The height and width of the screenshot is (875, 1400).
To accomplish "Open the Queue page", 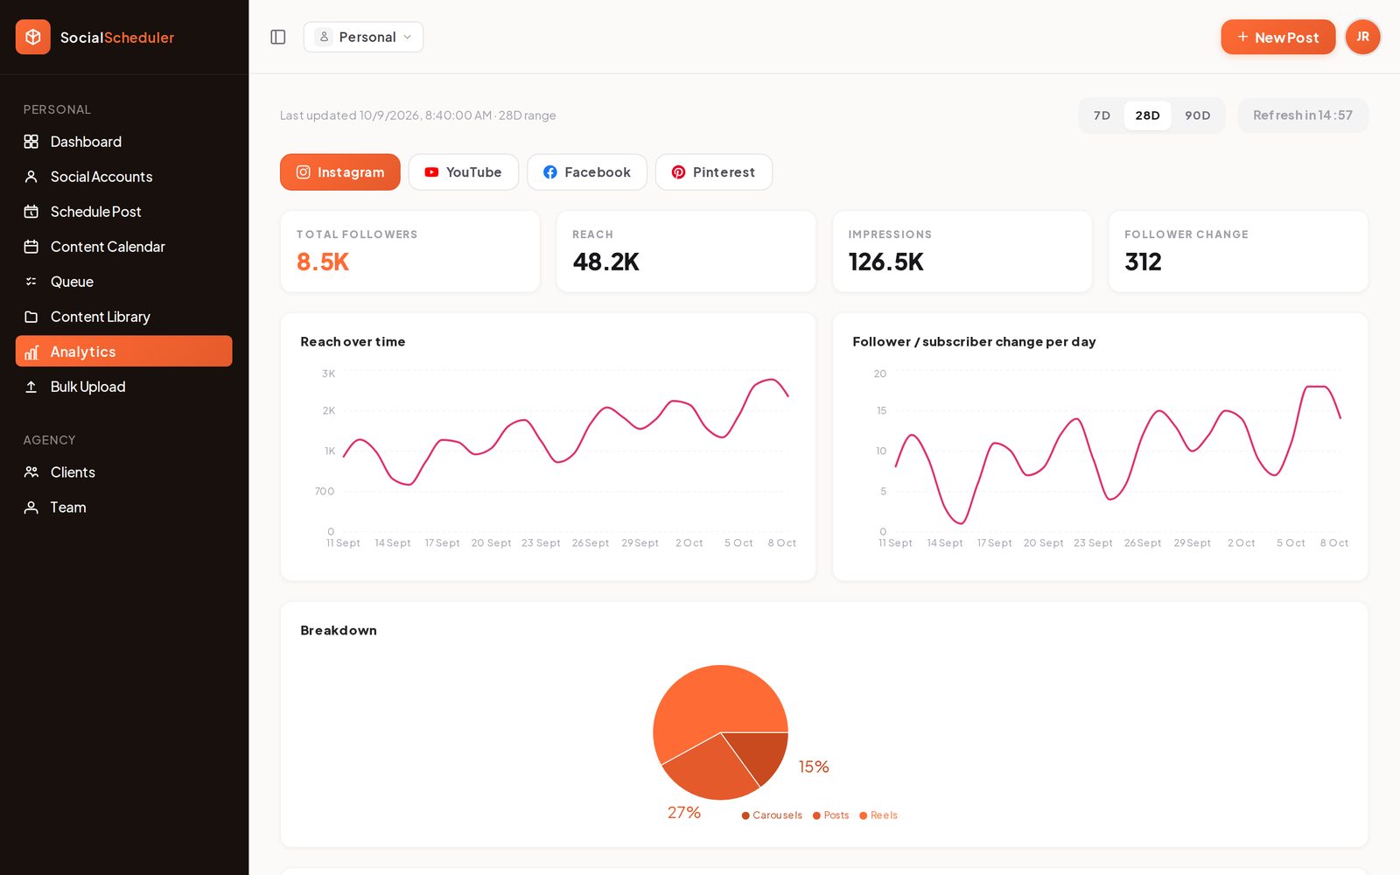I will (x=124, y=282).
